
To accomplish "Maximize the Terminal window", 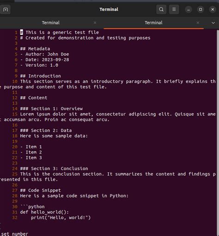I will point(201,10).
